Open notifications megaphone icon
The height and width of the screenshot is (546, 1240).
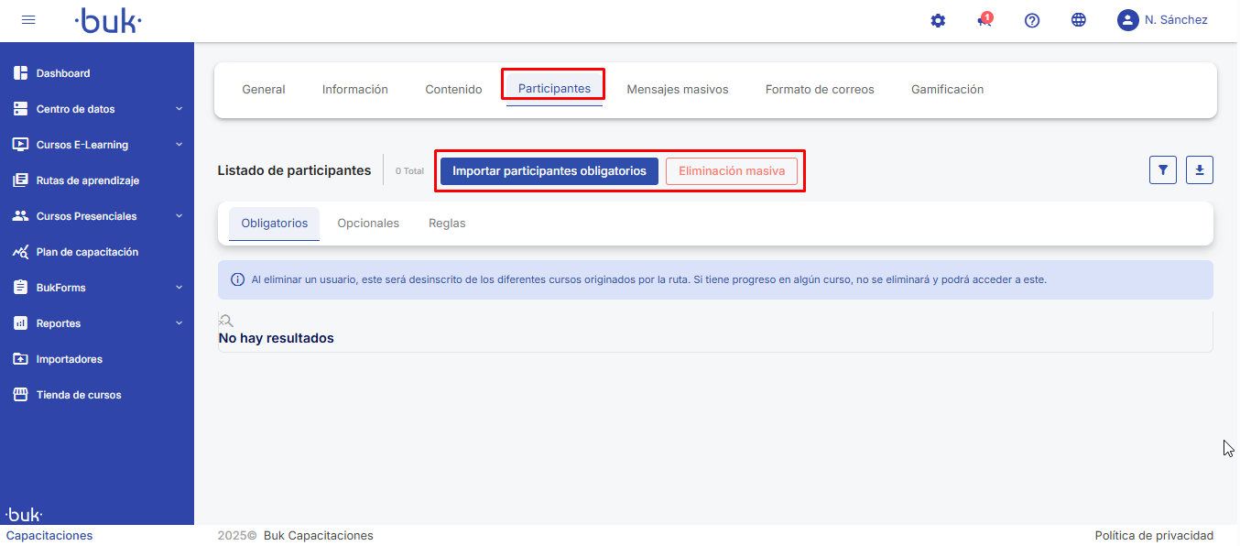point(984,20)
